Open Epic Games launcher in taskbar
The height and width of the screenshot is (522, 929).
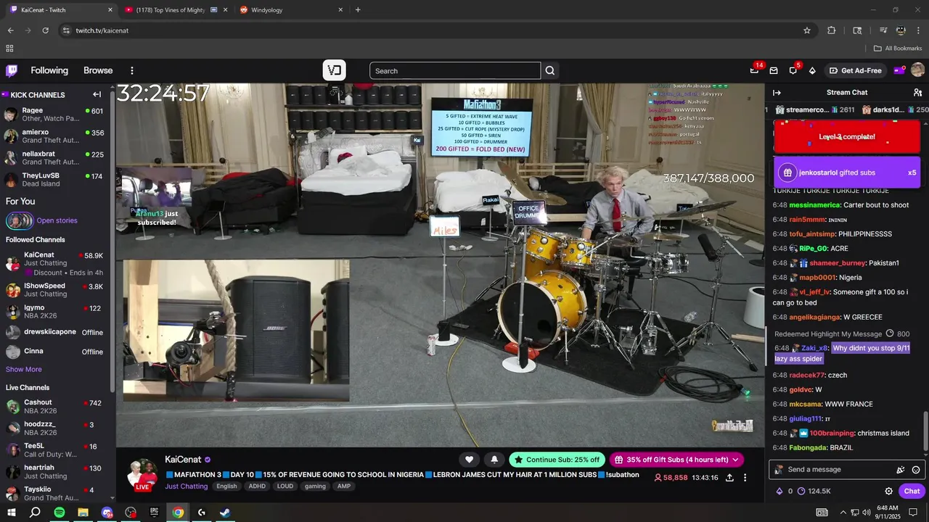pos(154,513)
